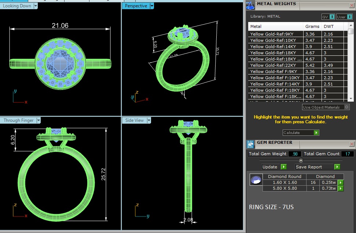Click the Grams column header
356x233 pixels.
click(x=312, y=26)
